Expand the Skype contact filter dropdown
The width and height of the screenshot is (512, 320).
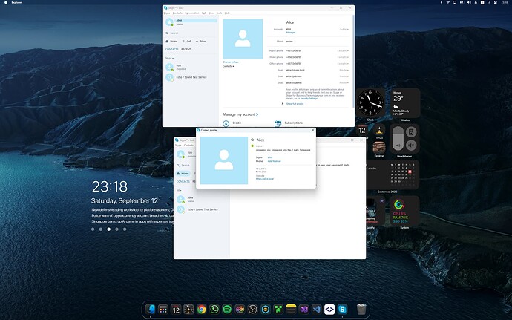coord(169,58)
